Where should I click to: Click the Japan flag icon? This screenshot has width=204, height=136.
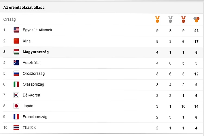16,106
